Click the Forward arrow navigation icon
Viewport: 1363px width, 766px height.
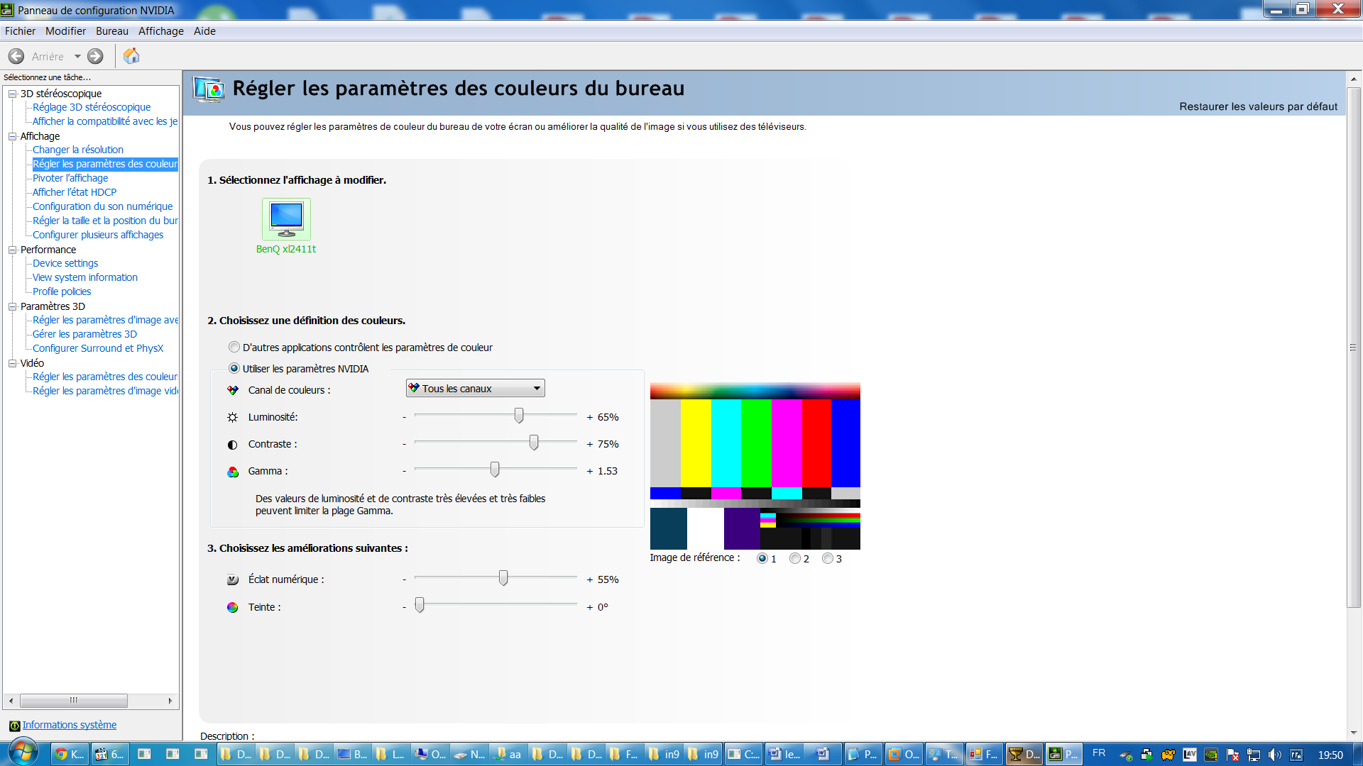(x=95, y=56)
